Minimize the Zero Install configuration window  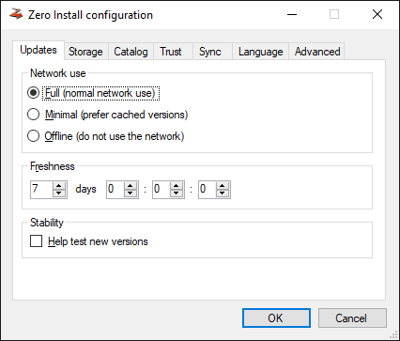click(292, 14)
